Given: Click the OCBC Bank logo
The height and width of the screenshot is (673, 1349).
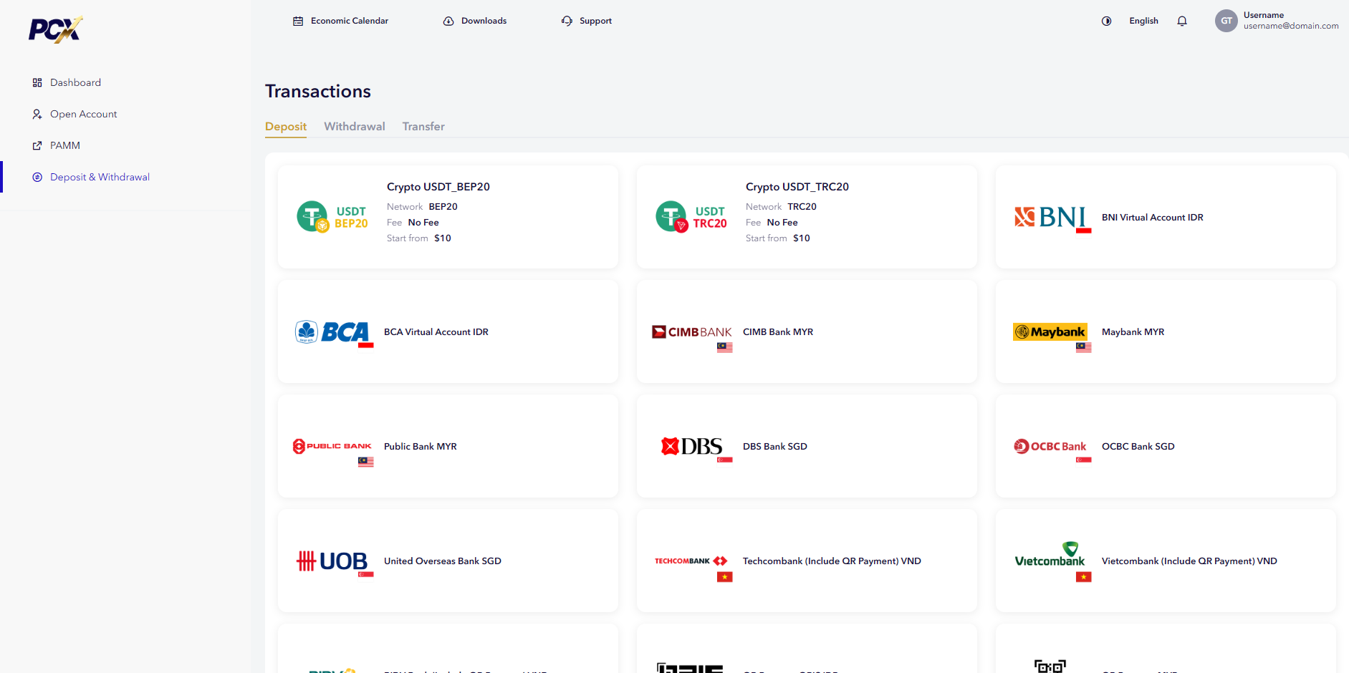Looking at the screenshot, I should click(x=1052, y=449).
